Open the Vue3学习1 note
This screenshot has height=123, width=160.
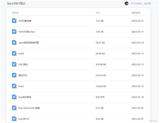click(24, 119)
